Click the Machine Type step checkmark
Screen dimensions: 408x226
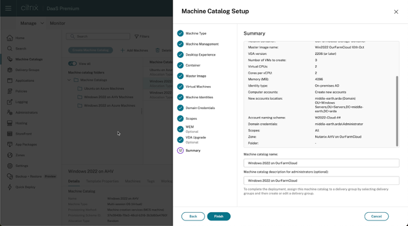tap(180, 33)
